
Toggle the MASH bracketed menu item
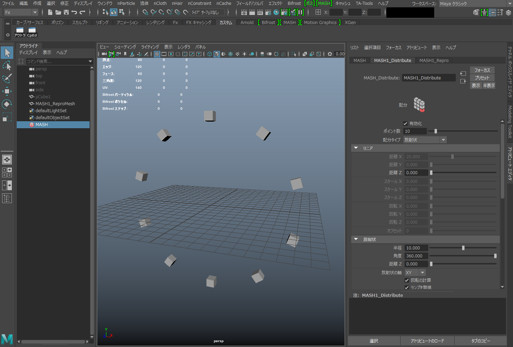click(324, 3)
